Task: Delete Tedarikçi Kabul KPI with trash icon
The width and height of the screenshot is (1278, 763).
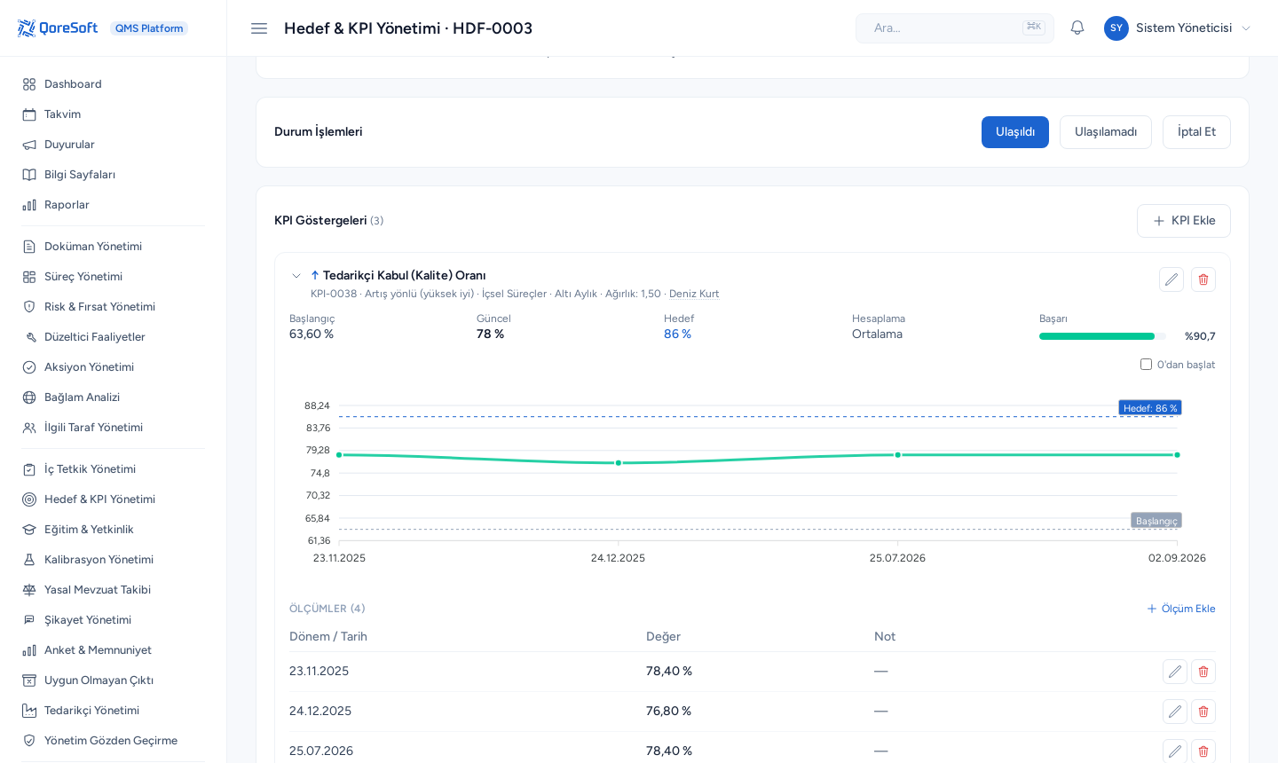Action: [x=1203, y=279]
